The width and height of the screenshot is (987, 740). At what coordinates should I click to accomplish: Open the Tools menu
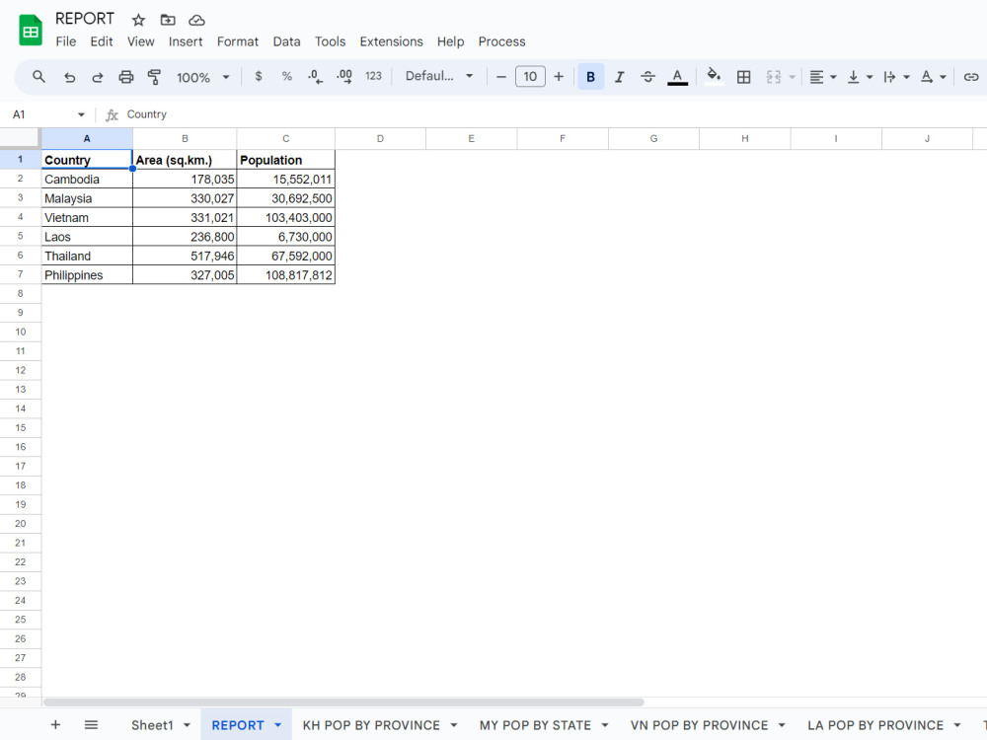[x=330, y=41]
